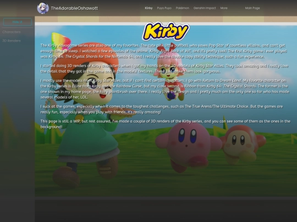297x222 pixels.
Task: Click the Kirby logo image
Action: coord(166,31)
